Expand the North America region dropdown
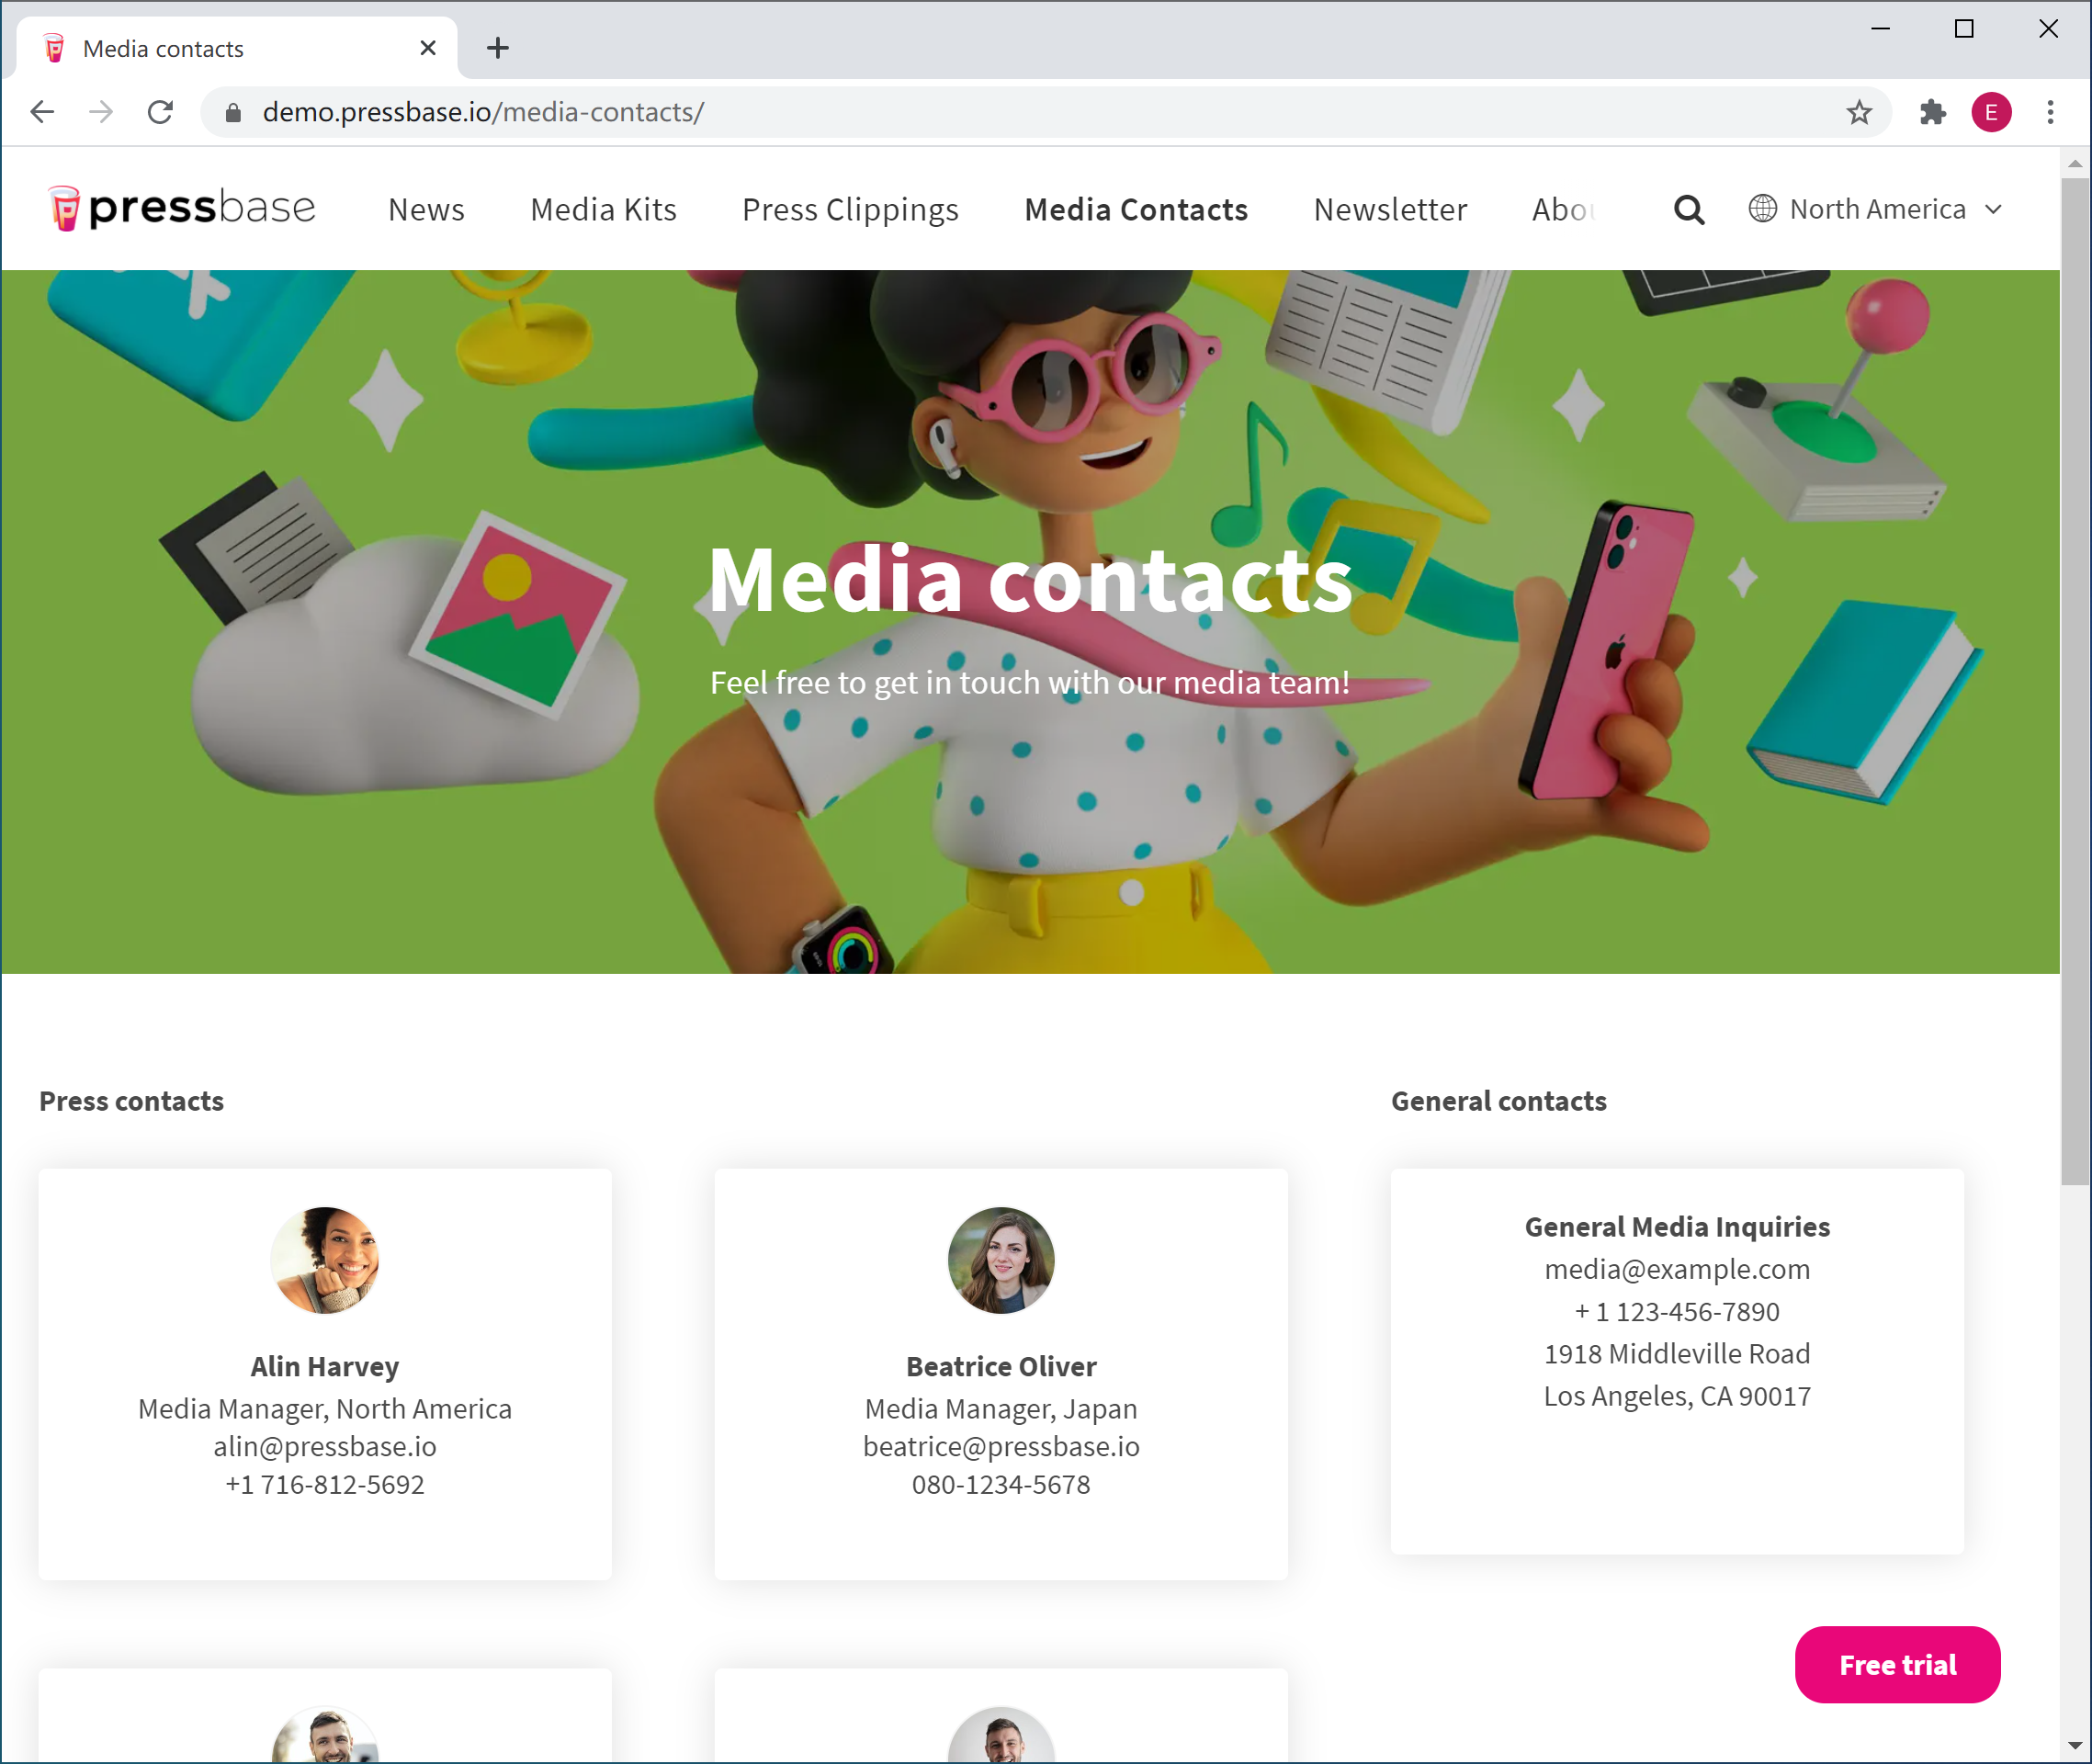 pos(1876,209)
